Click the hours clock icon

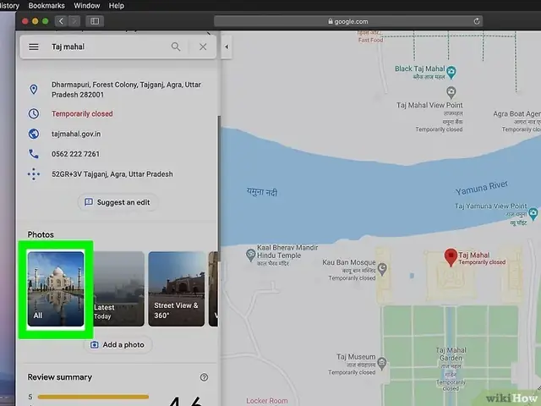(x=34, y=113)
